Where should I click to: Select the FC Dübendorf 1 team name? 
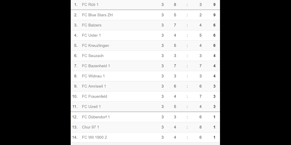[96, 117]
